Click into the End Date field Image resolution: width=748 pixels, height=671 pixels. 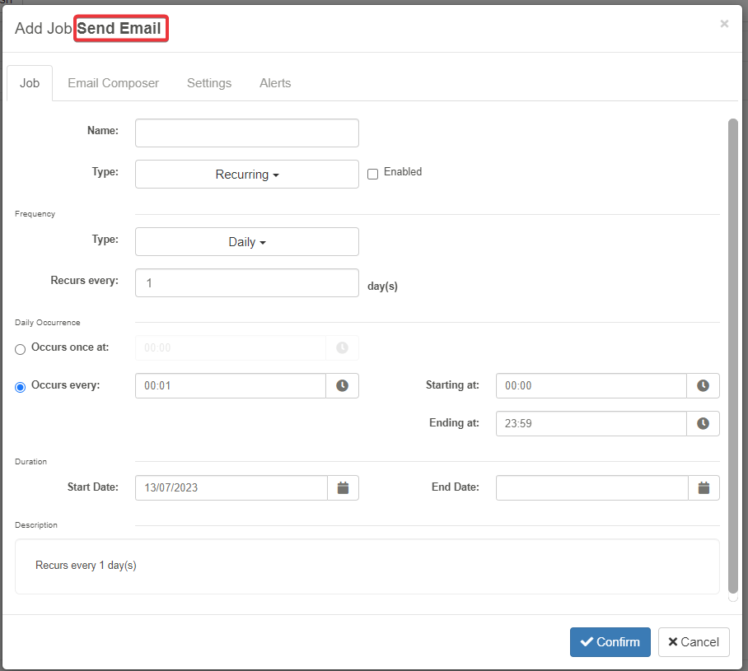pyautogui.click(x=591, y=487)
